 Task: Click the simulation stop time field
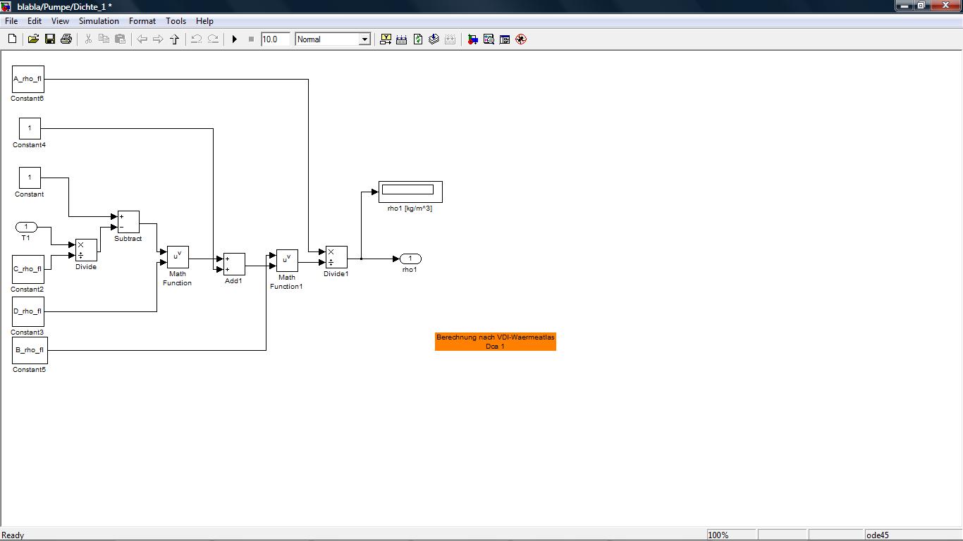pyautogui.click(x=275, y=39)
